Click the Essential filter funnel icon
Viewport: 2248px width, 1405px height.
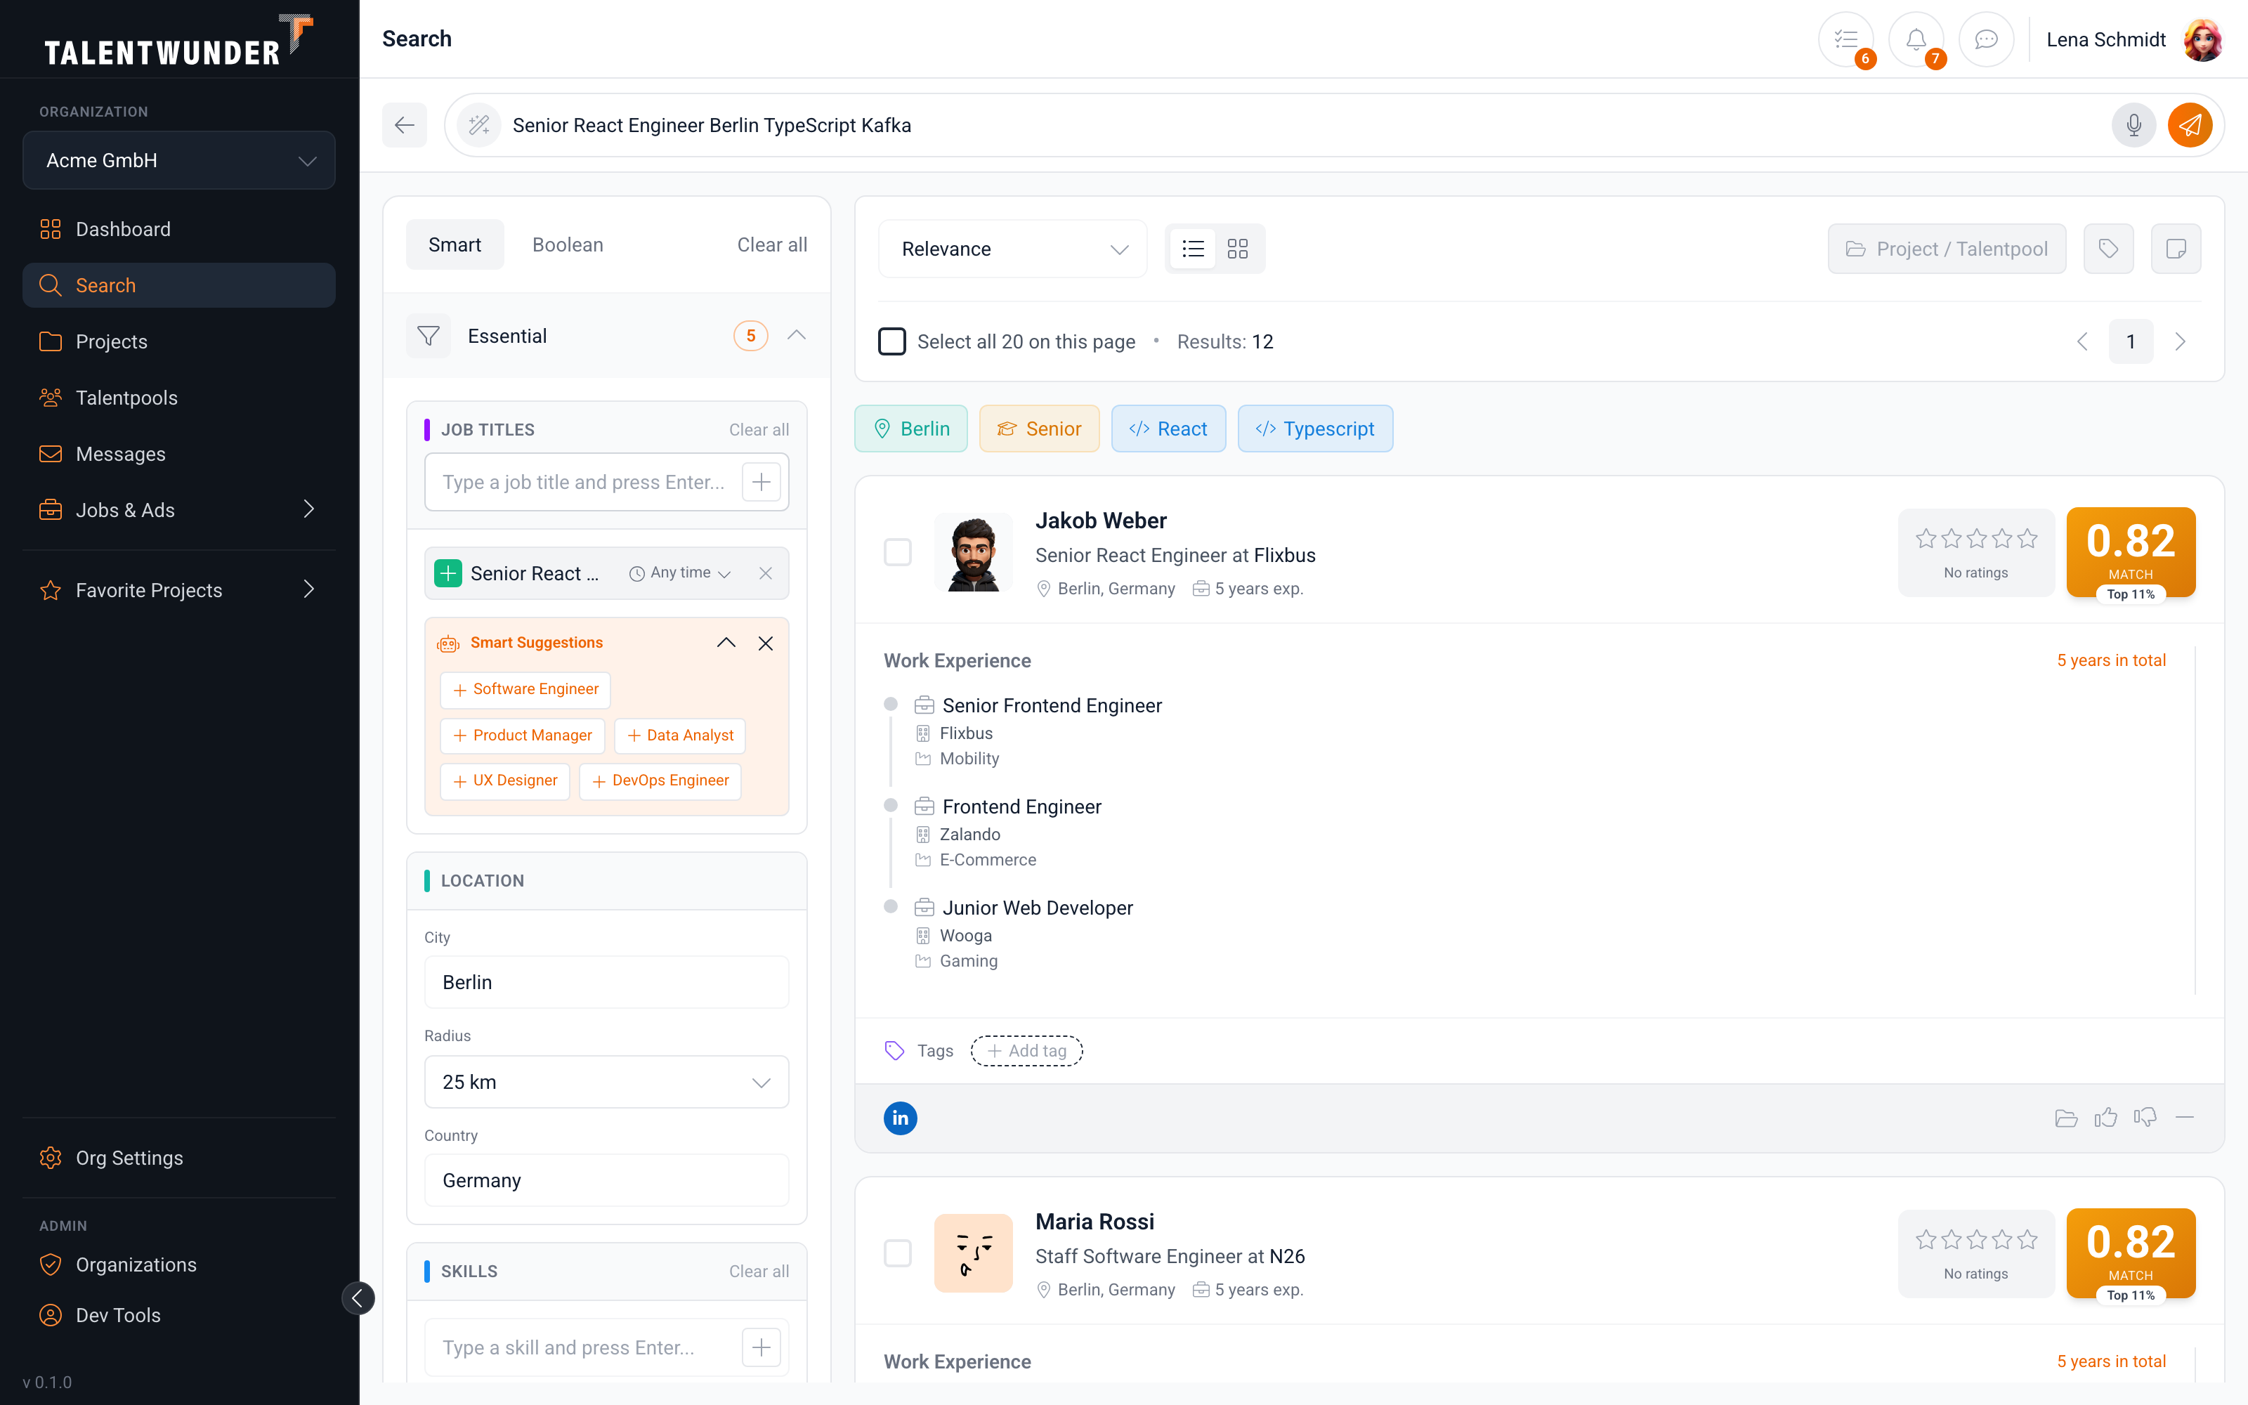(x=429, y=336)
